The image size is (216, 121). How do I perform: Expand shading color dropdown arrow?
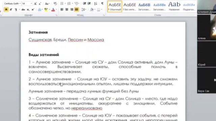pyautogui.click(x=94, y=9)
